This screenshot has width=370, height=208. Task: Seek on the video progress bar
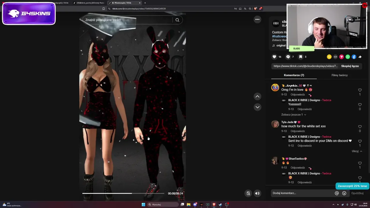pos(123,193)
